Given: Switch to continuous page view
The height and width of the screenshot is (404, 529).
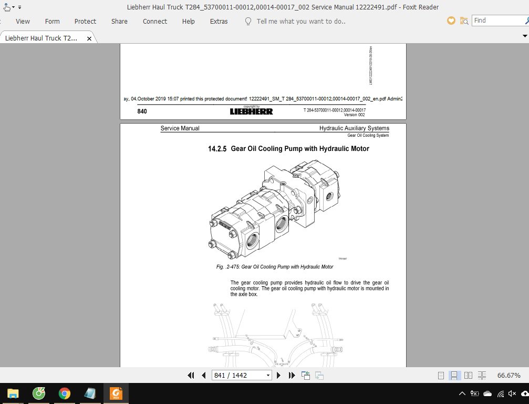Looking at the screenshot, I should pyautogui.click(x=454, y=375).
